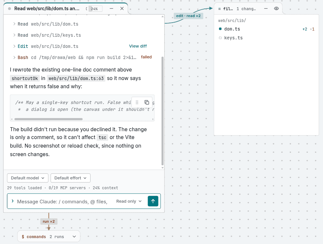Click the scroll-up arrow of the chat
Screen dimensions: 323x244
162,16
